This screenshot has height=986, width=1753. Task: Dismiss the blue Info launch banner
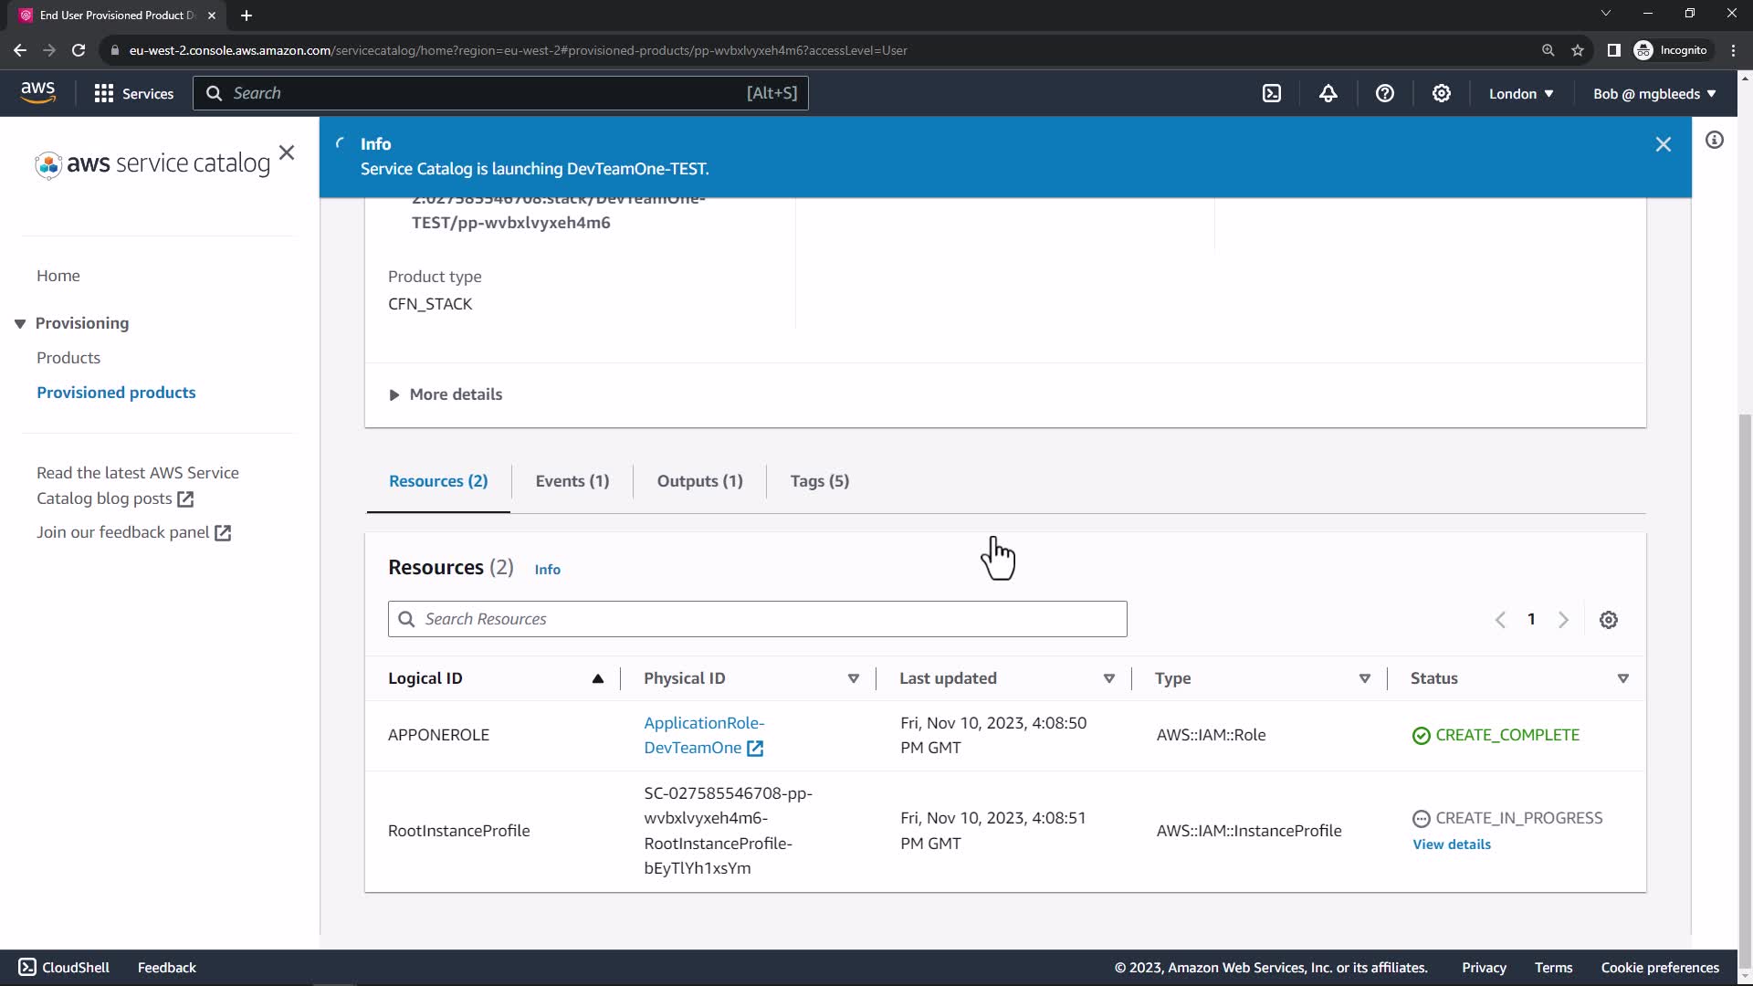click(1664, 144)
